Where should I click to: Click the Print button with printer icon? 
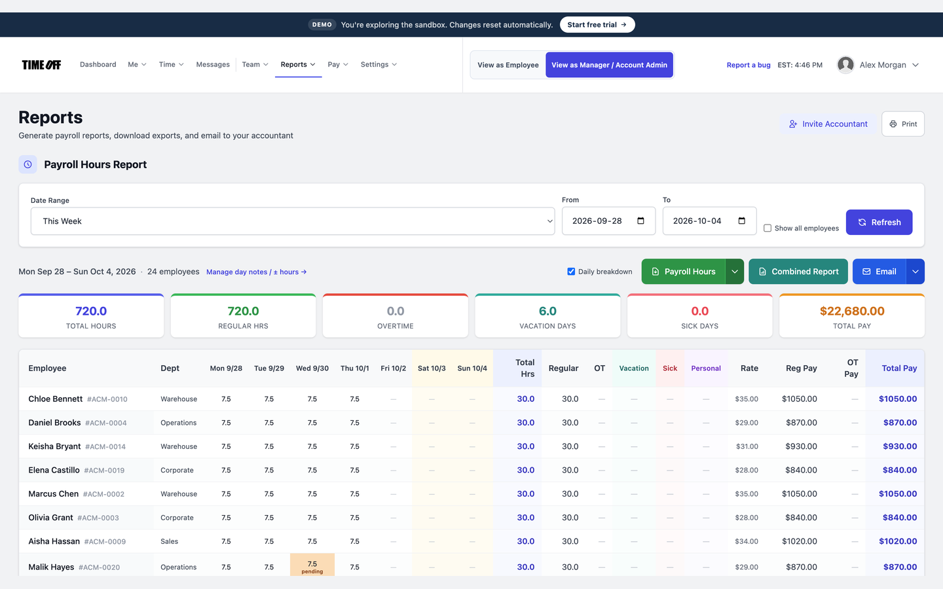coord(903,124)
